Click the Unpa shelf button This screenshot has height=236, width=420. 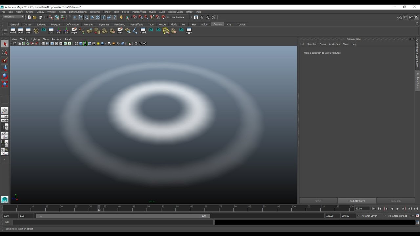click(x=74, y=31)
